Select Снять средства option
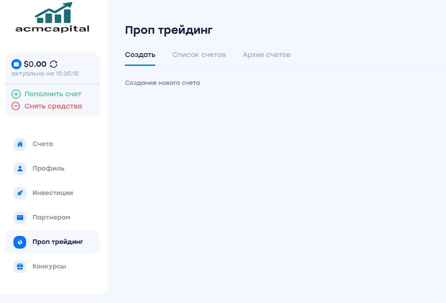Image resolution: width=446 pixels, height=303 pixels. (x=53, y=106)
